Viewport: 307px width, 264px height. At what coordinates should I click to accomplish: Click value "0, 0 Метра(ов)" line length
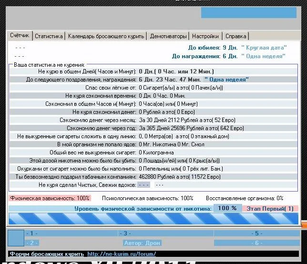[156, 136]
